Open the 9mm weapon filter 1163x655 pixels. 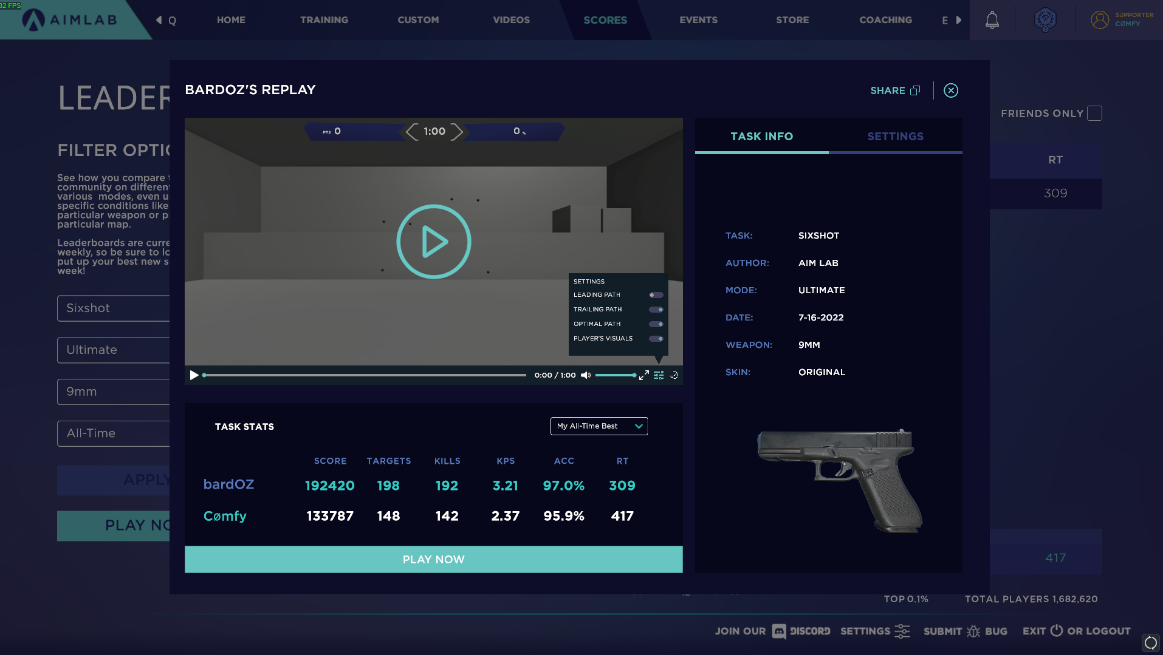[114, 392]
